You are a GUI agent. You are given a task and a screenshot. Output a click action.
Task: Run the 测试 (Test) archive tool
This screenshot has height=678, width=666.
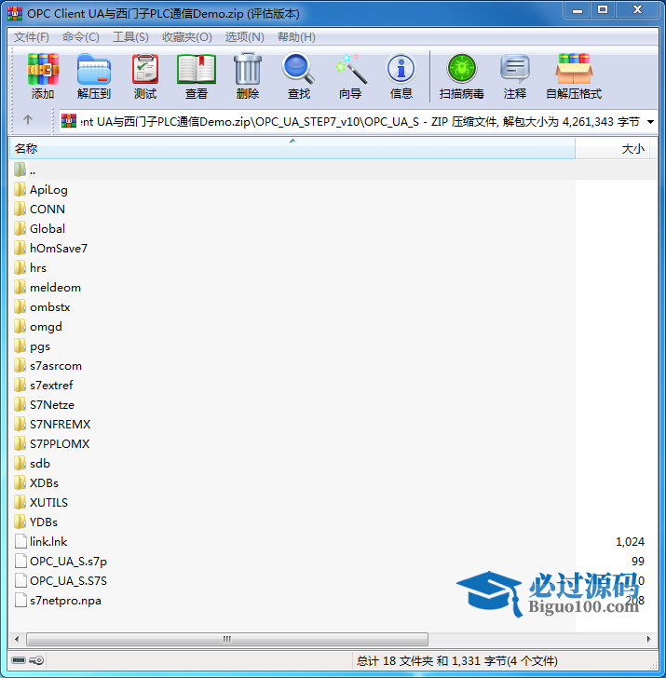[x=145, y=76]
